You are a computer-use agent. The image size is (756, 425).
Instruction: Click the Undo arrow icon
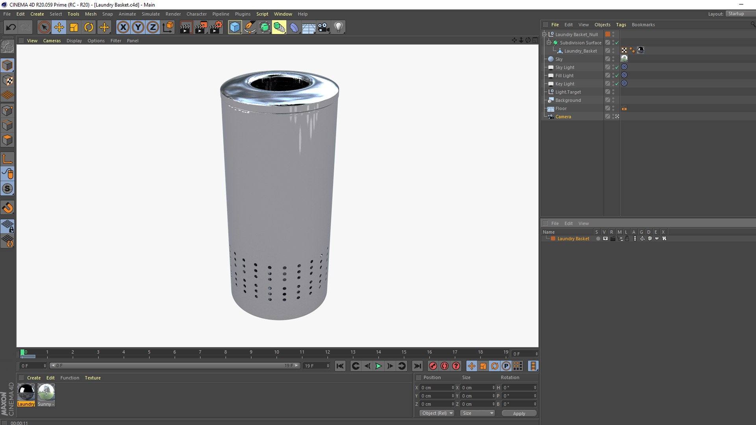pyautogui.click(x=11, y=27)
